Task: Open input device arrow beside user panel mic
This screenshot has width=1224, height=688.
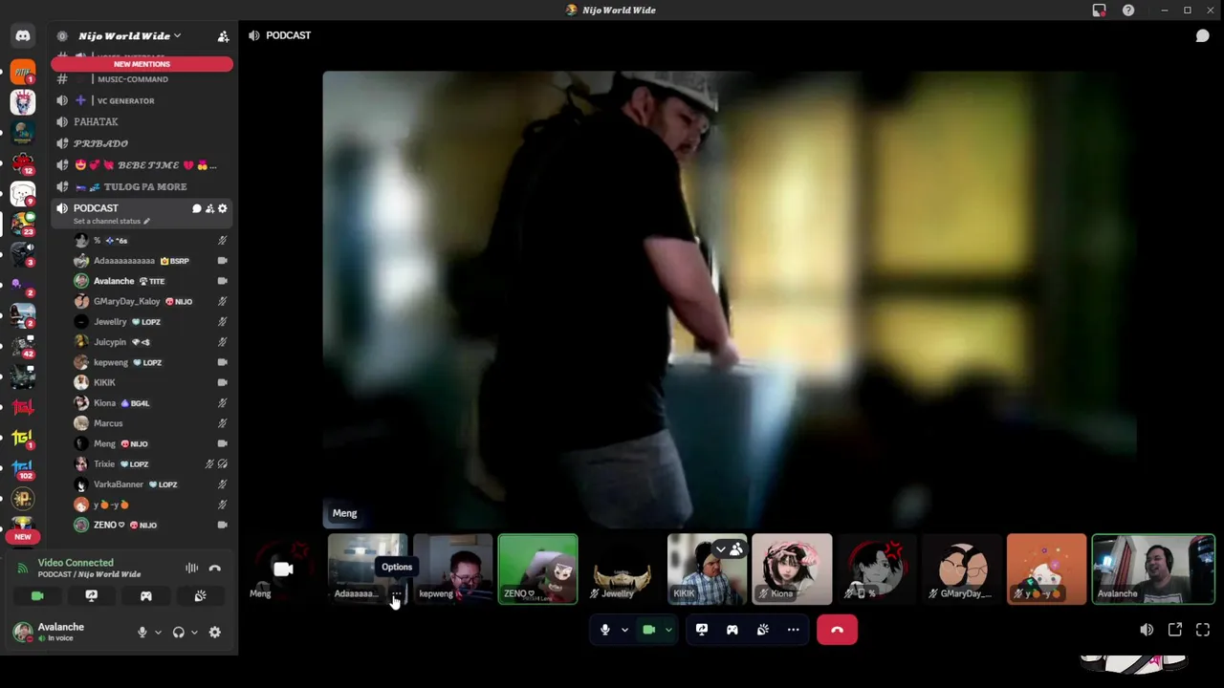Action: (x=158, y=632)
